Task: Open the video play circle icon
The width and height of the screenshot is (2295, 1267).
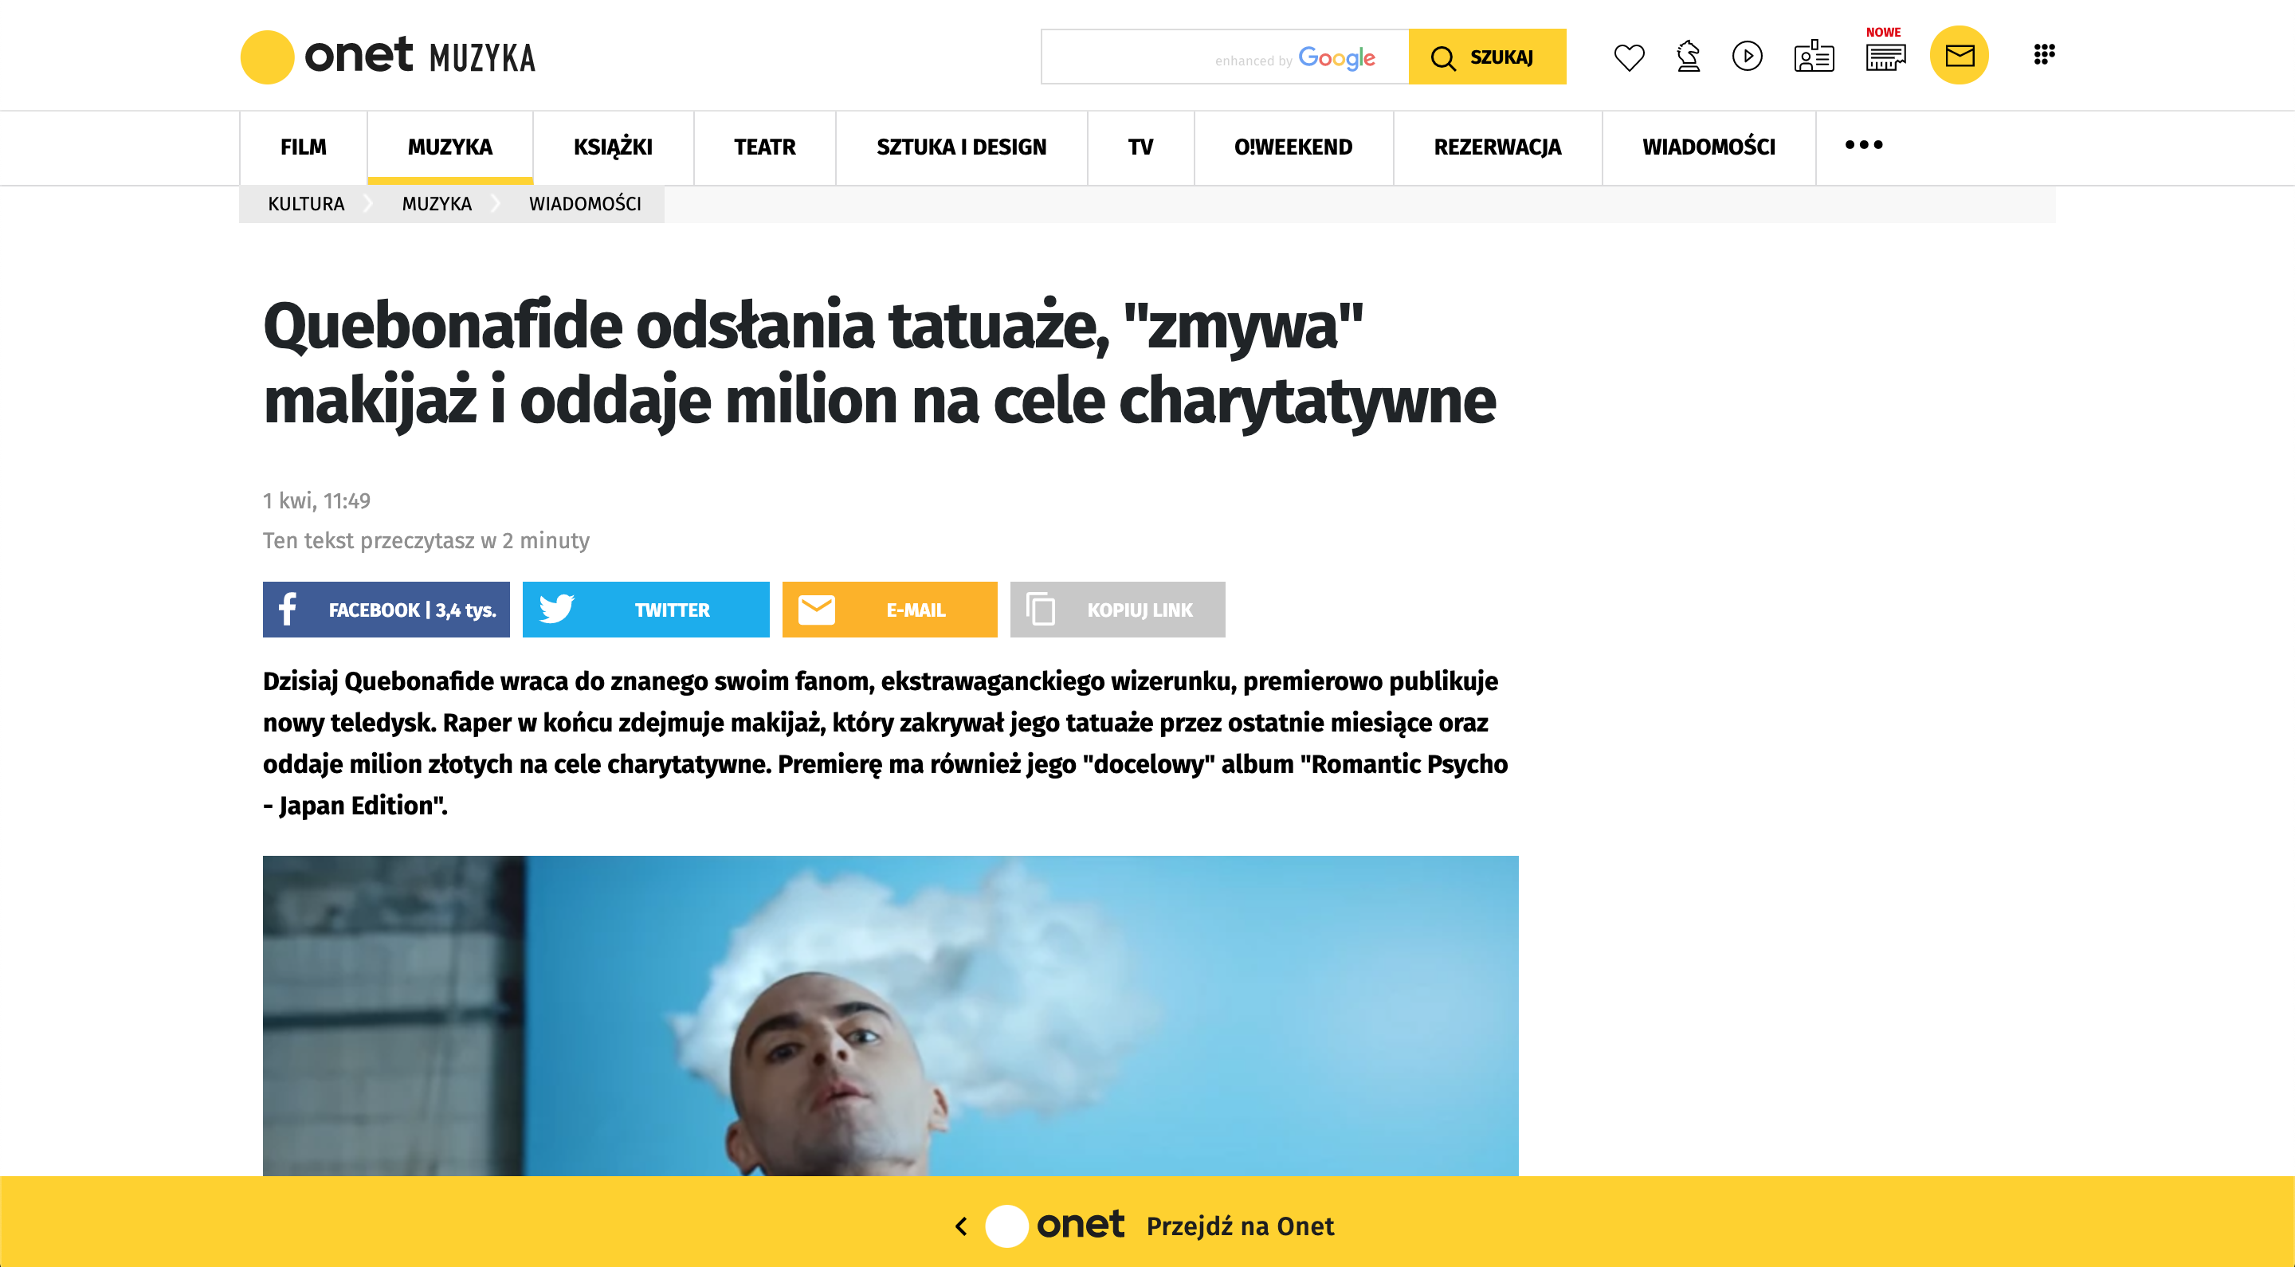Action: (x=1747, y=56)
